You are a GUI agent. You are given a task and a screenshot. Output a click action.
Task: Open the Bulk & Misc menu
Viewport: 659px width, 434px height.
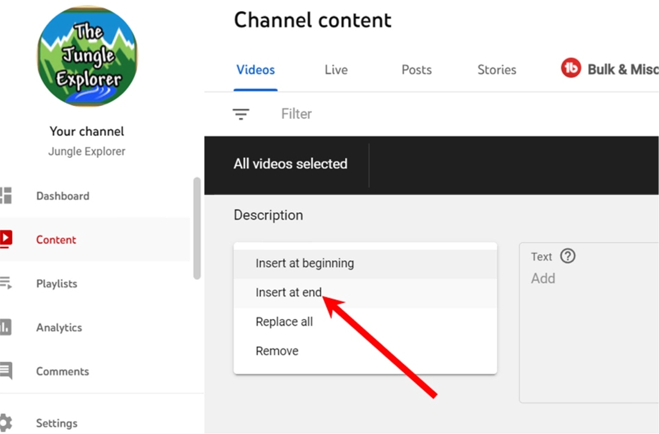[x=610, y=69]
